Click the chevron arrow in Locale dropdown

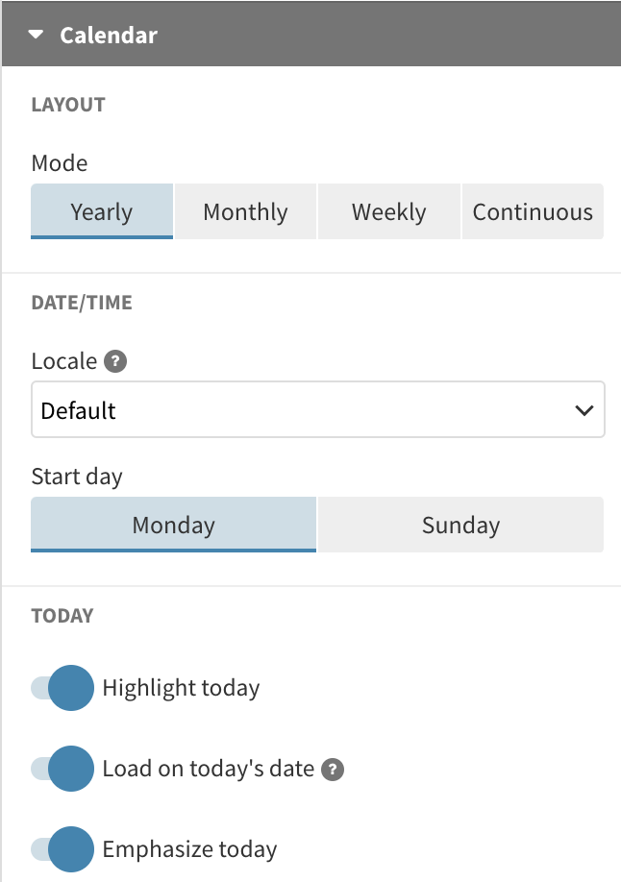(584, 411)
